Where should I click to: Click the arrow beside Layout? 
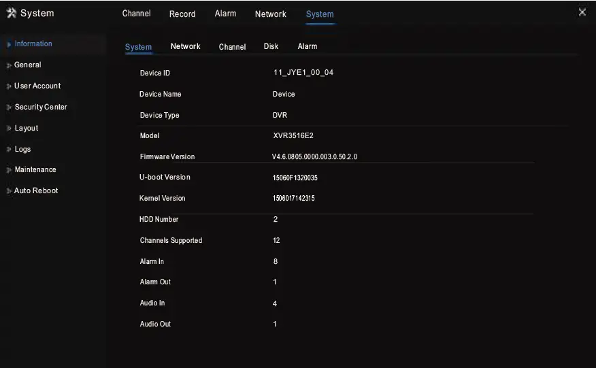8,129
